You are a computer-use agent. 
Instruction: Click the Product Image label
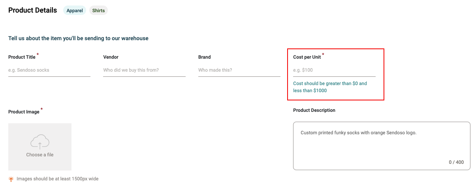click(x=24, y=112)
